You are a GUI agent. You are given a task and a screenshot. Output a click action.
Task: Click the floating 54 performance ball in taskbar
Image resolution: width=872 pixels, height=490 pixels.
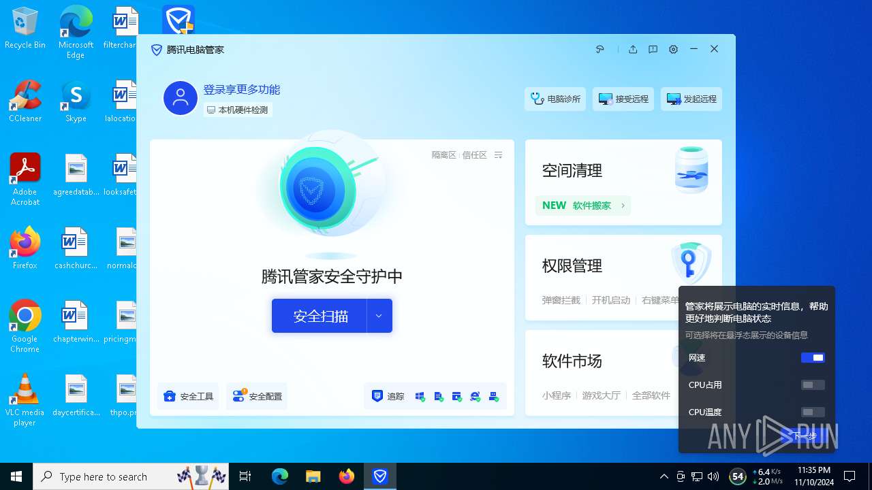737,476
